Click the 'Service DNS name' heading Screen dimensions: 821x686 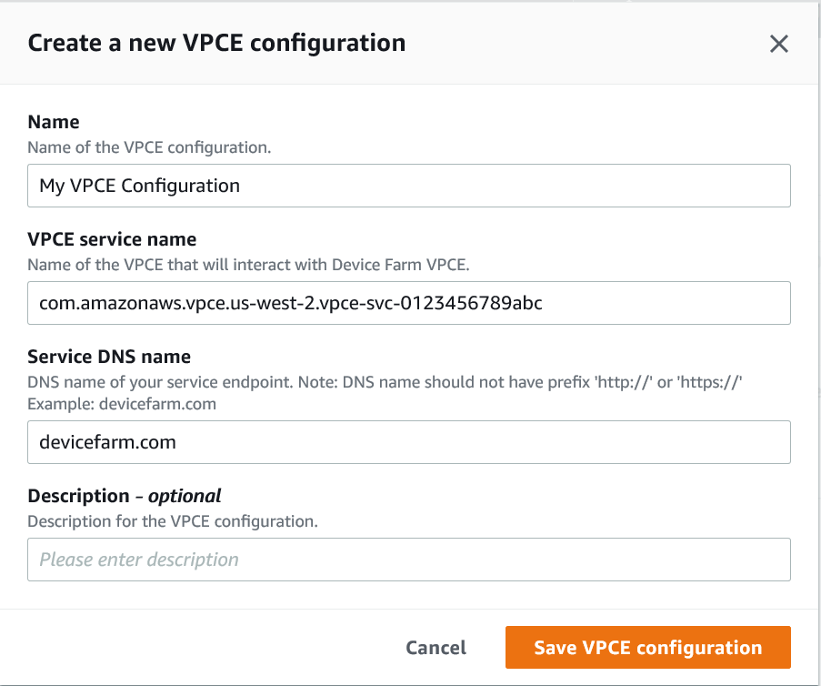click(108, 356)
